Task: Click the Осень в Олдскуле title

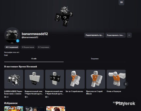Action: point(114,91)
